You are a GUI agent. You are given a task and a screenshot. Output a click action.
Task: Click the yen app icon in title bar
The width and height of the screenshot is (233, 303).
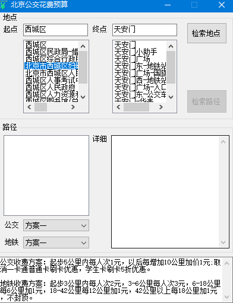[x=3, y=5]
